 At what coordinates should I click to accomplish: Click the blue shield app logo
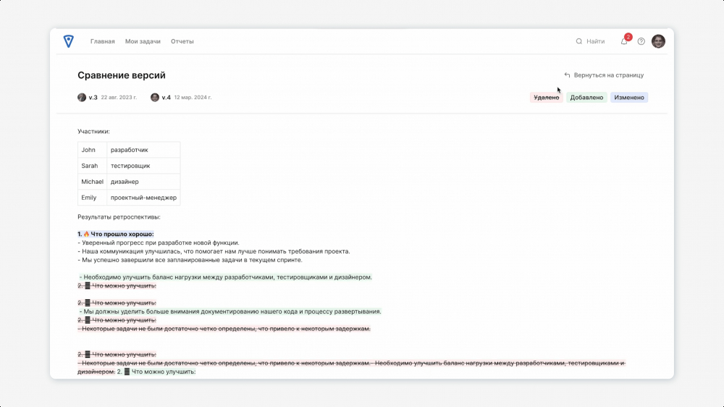[x=68, y=41]
